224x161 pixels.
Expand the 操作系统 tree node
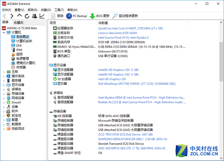(x=4, y=76)
